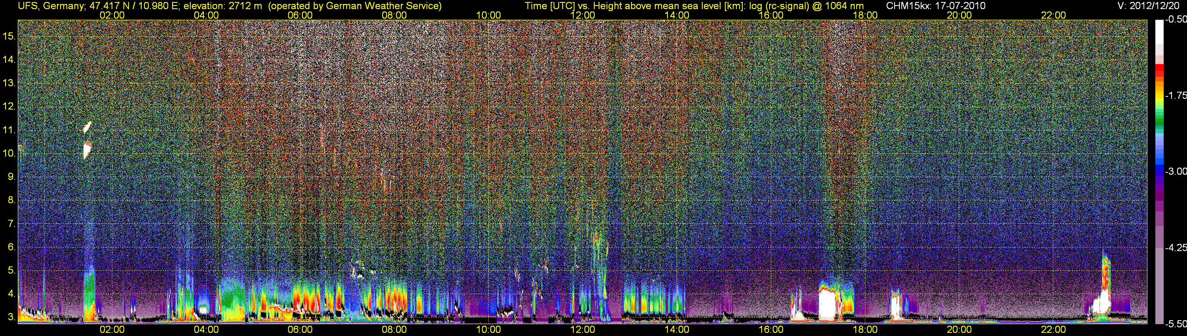Click the height axis label '15.'
The height and width of the screenshot is (336, 1187).
click(x=9, y=36)
